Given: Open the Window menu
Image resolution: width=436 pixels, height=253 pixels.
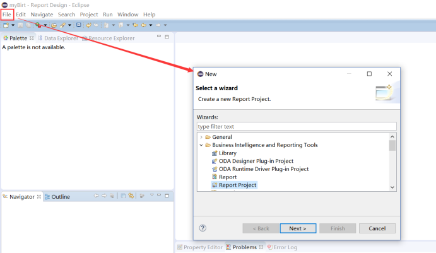Looking at the screenshot, I should tap(128, 15).
